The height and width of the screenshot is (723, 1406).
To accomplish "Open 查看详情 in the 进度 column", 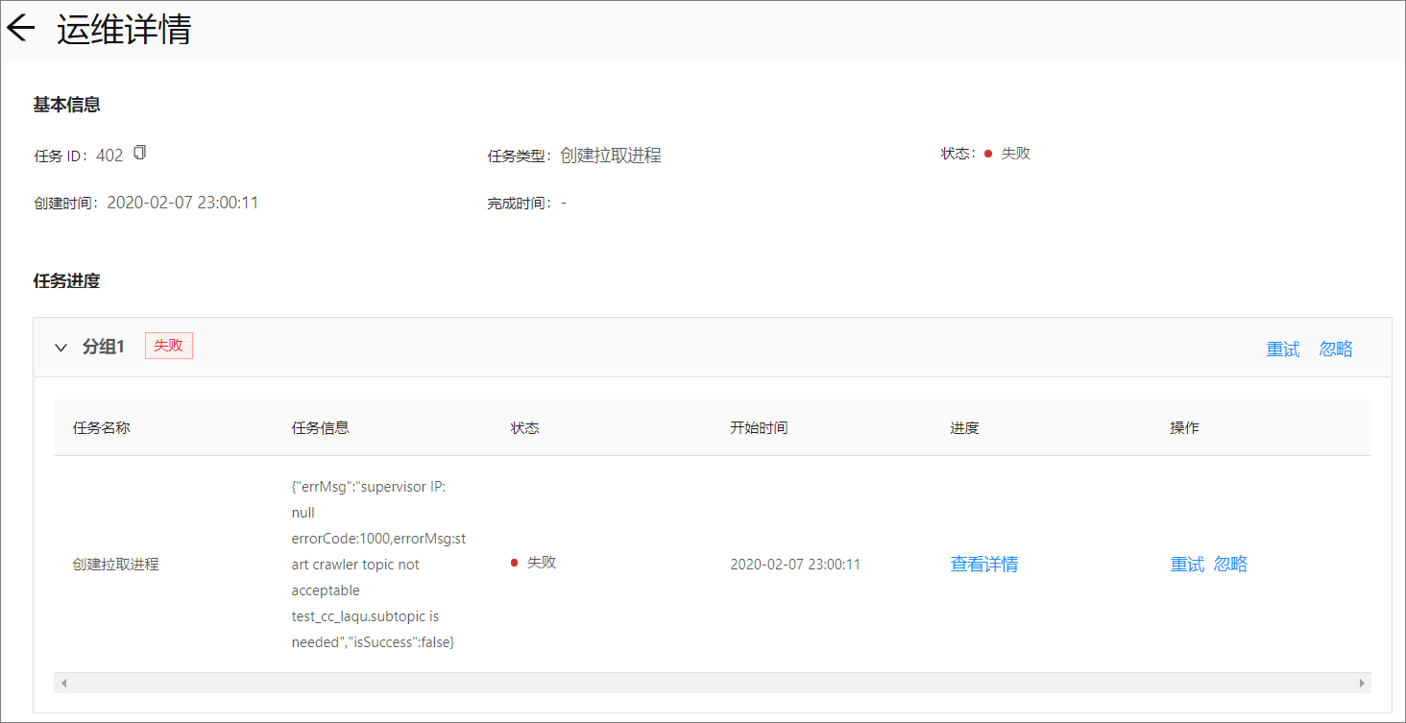I will click(x=983, y=564).
